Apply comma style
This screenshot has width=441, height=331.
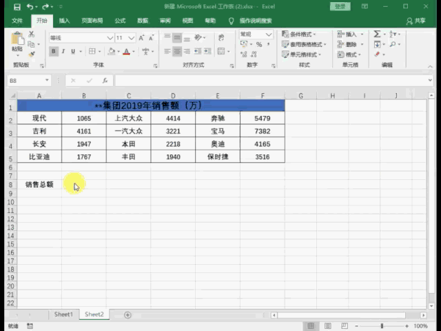(268, 44)
